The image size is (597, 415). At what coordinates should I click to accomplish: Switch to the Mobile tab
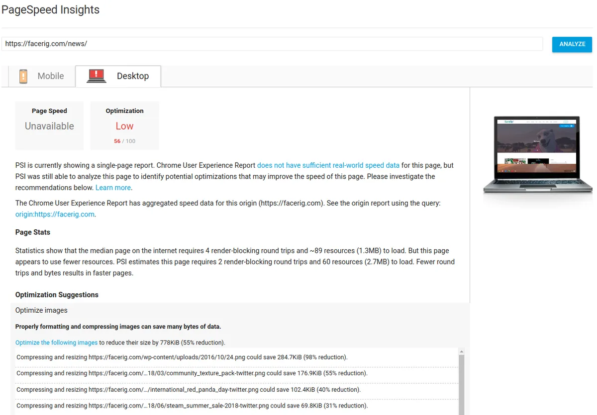(42, 76)
